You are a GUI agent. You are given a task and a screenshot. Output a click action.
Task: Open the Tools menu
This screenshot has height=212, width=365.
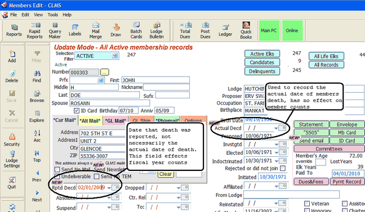coord(52,15)
